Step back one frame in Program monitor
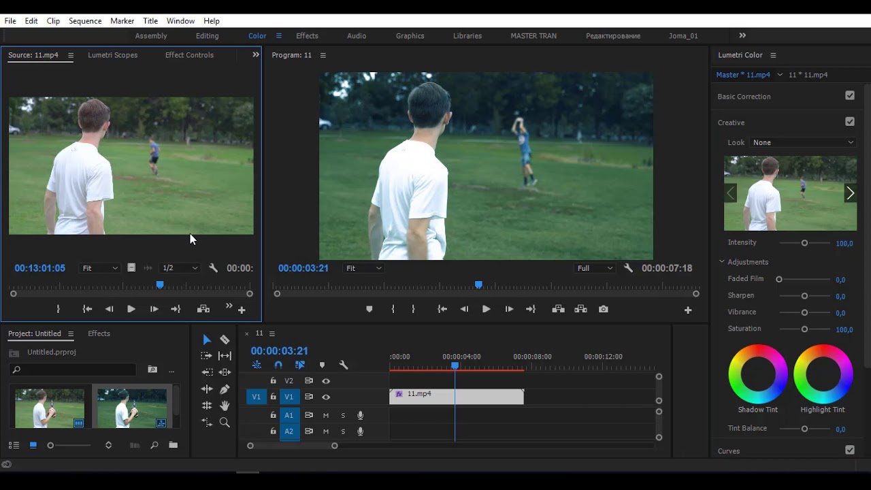 (x=464, y=309)
